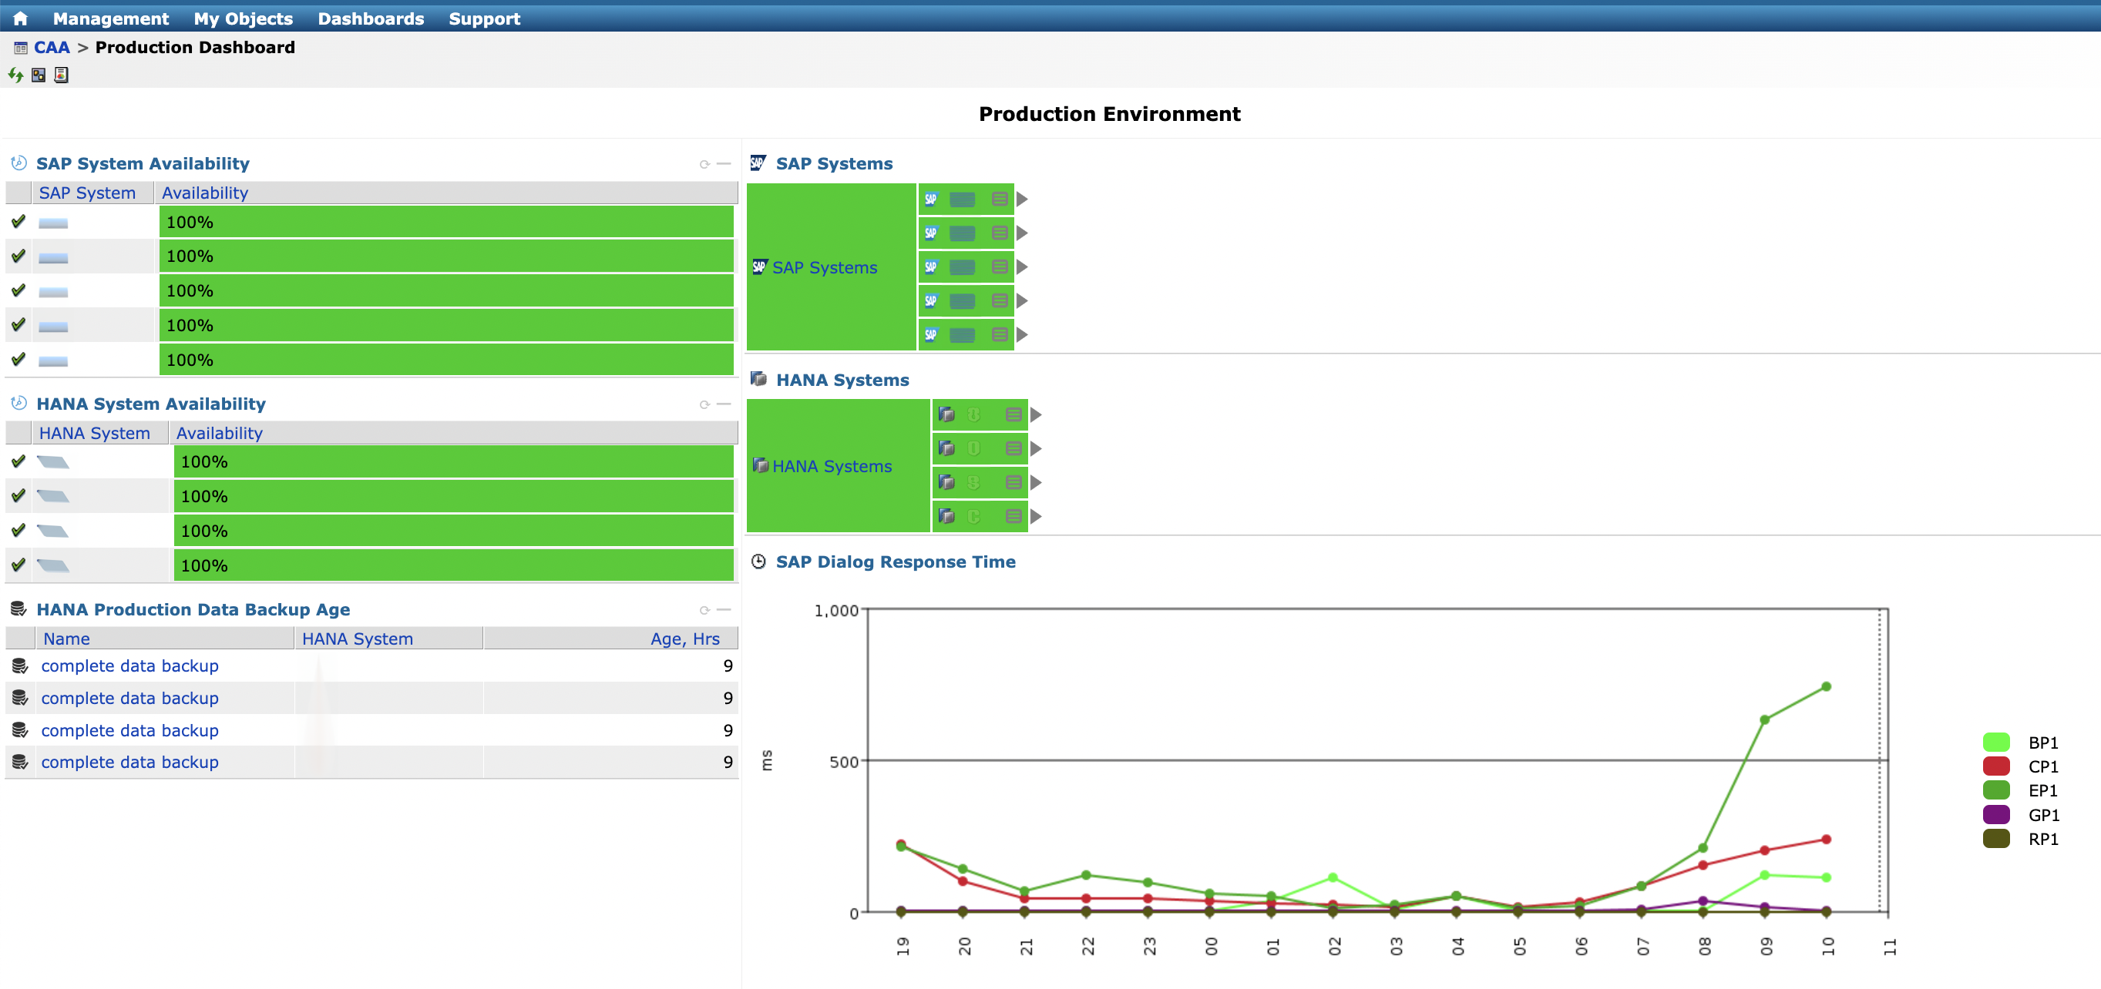
Task: Click the checkmark on the first SAP availability row
Action: (x=18, y=221)
